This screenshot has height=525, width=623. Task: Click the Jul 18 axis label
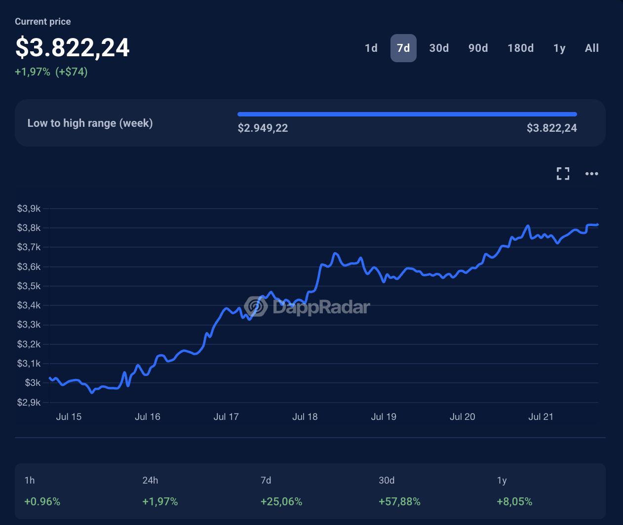click(x=305, y=416)
